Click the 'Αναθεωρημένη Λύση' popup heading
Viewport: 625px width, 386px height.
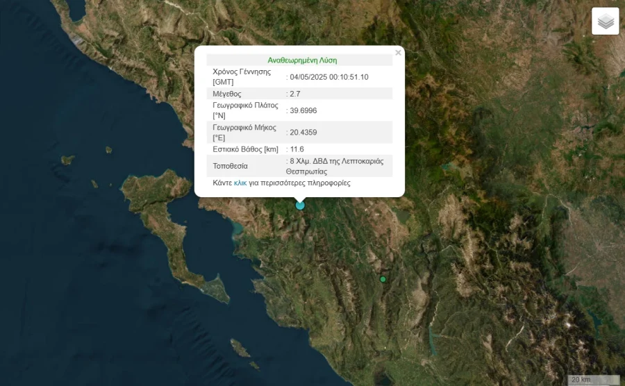(302, 60)
